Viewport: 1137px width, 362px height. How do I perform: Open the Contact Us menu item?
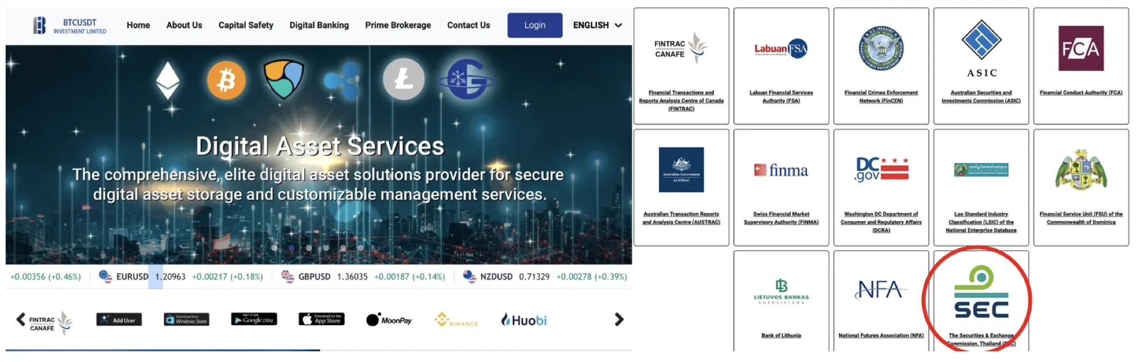468,25
